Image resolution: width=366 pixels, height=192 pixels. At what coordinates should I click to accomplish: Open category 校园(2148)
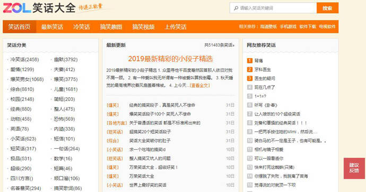(22, 99)
